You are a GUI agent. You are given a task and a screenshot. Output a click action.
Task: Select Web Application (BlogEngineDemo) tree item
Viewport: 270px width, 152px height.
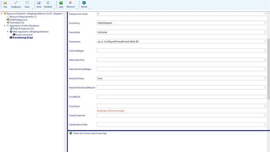point(30,32)
